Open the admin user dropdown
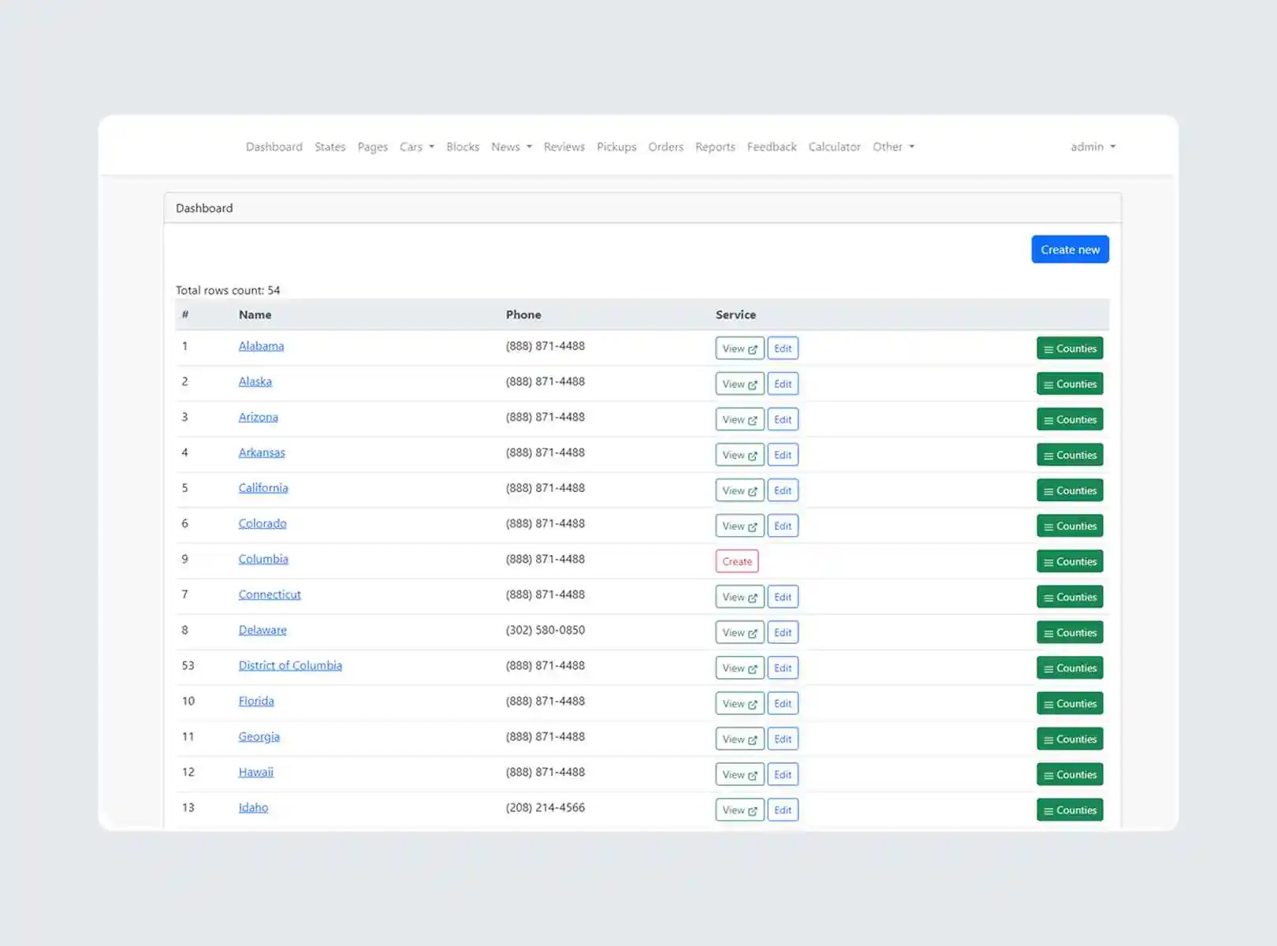 coord(1093,147)
